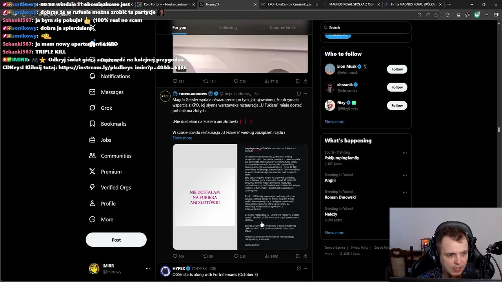Expand THEPOLANDNEWS post with Show more
Screen dimensions: 502x282
[x=182, y=138]
